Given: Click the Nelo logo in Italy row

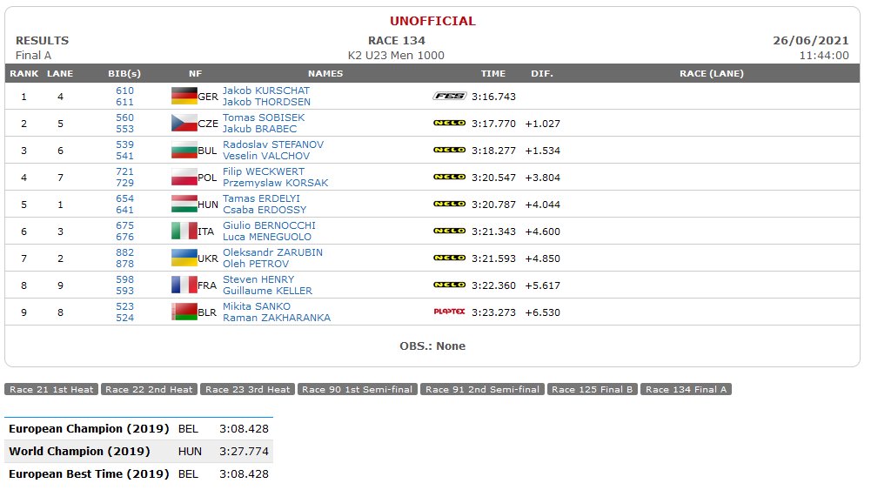Looking at the screenshot, I should tap(449, 231).
